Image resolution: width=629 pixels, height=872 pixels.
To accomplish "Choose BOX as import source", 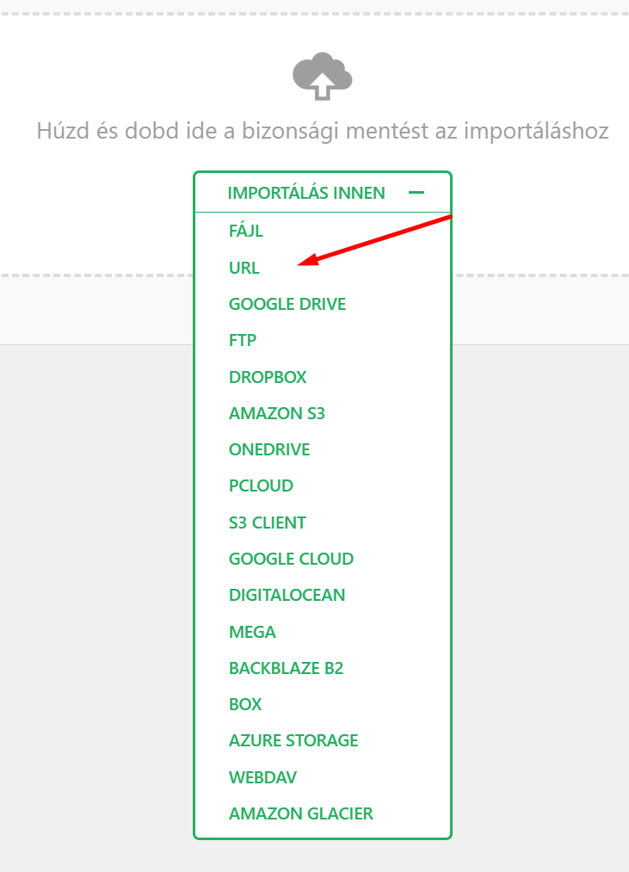I will [x=245, y=704].
